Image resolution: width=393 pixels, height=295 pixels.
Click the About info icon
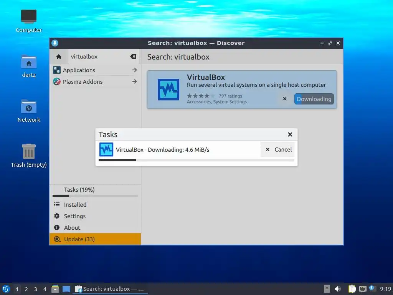[57, 227]
